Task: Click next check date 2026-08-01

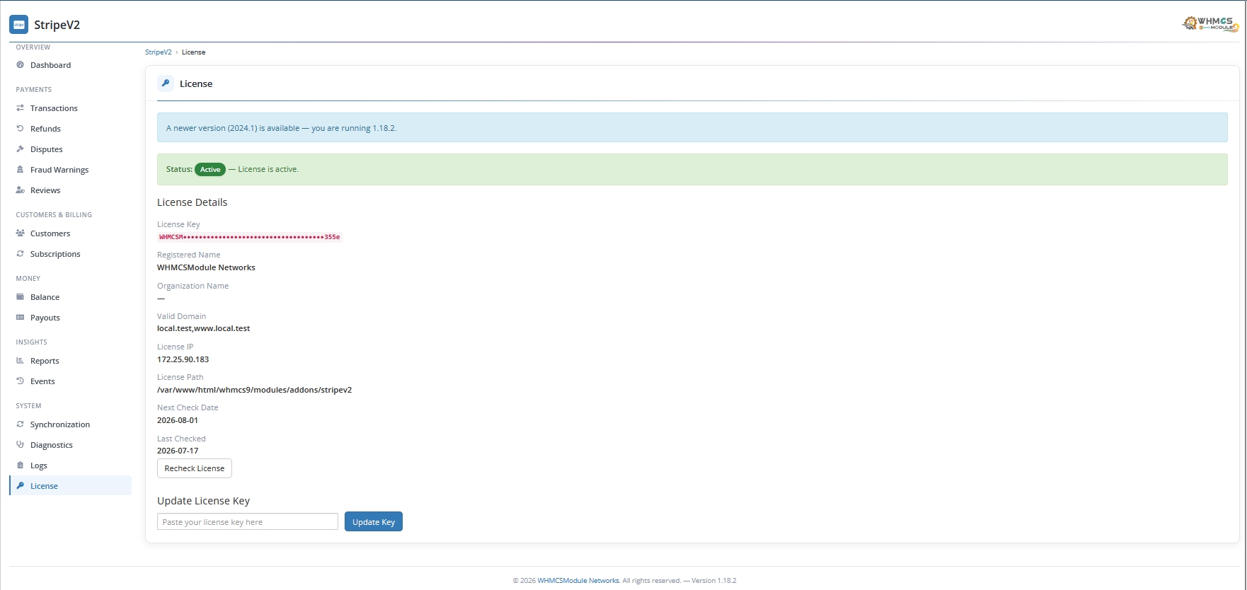Action: click(x=178, y=420)
